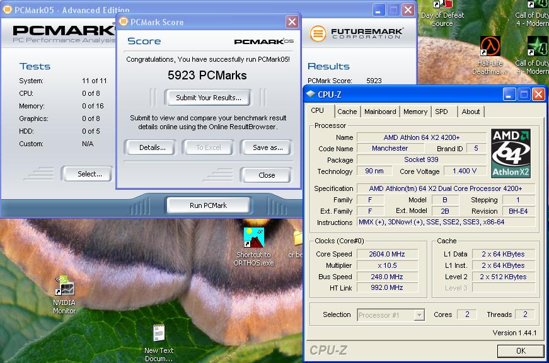The width and height of the screenshot is (549, 363).
Task: Open the NVIDIA Monitor desktop shortcut
Action: [64, 295]
